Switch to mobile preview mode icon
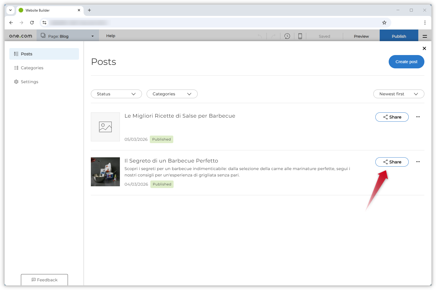Image resolution: width=436 pixels, height=290 pixels. click(x=300, y=36)
